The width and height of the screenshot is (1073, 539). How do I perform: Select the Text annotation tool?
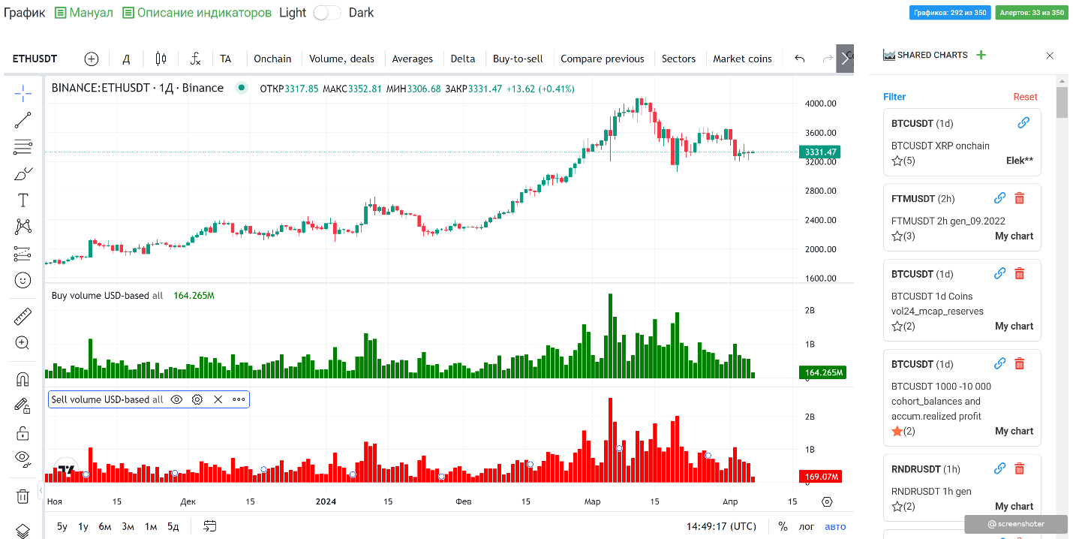click(x=23, y=200)
